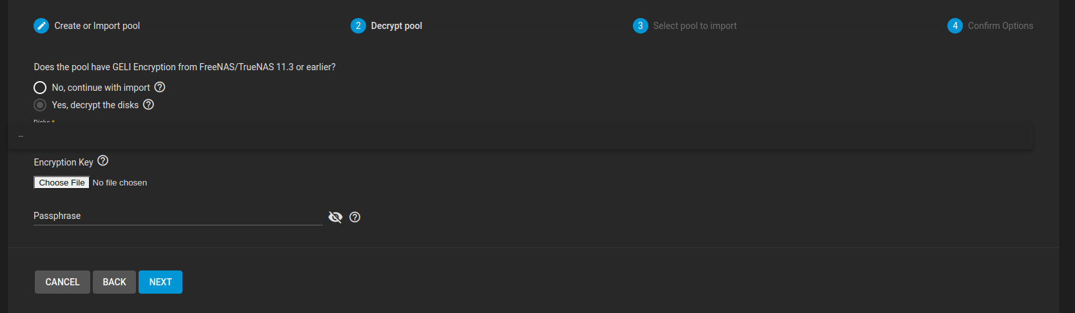The image size is (1075, 313).
Task: Select Yes, decrypt the disks radio button
Action: tap(40, 105)
